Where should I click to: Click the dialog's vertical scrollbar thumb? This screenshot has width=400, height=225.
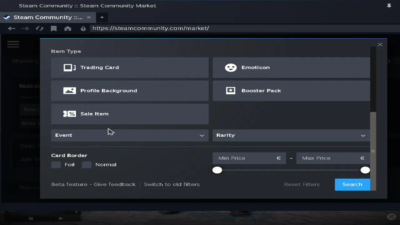point(373,151)
